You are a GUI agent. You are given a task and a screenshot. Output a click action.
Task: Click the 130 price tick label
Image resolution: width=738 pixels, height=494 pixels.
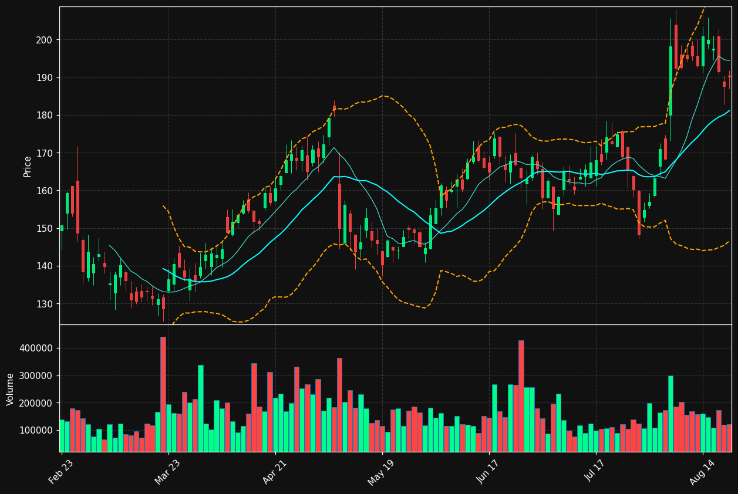click(x=45, y=304)
